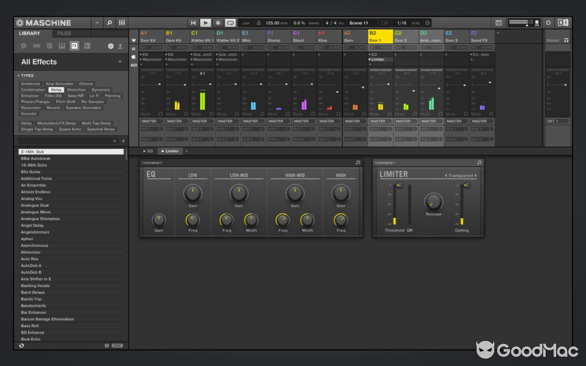The width and height of the screenshot is (586, 366).
Task: Open the audio settings gear in transport bar
Action: coord(428,22)
